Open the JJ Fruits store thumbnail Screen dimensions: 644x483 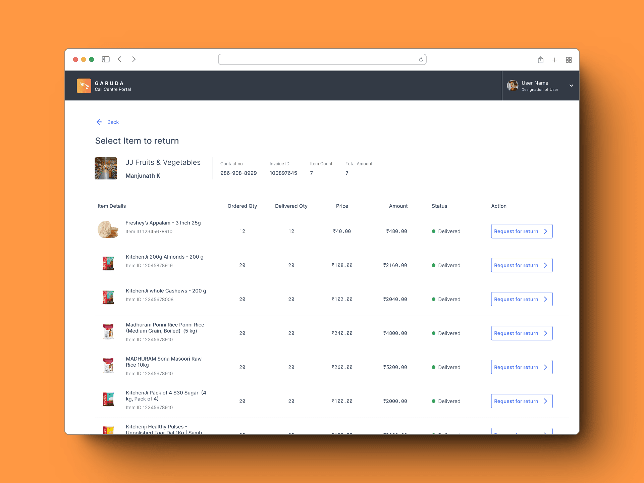tap(106, 168)
